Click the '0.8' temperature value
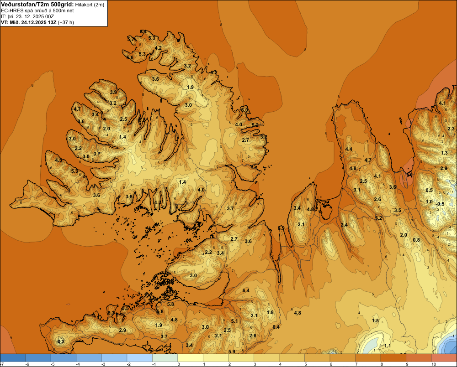The width and height of the screenshot is (457, 367). (x=416, y=240)
